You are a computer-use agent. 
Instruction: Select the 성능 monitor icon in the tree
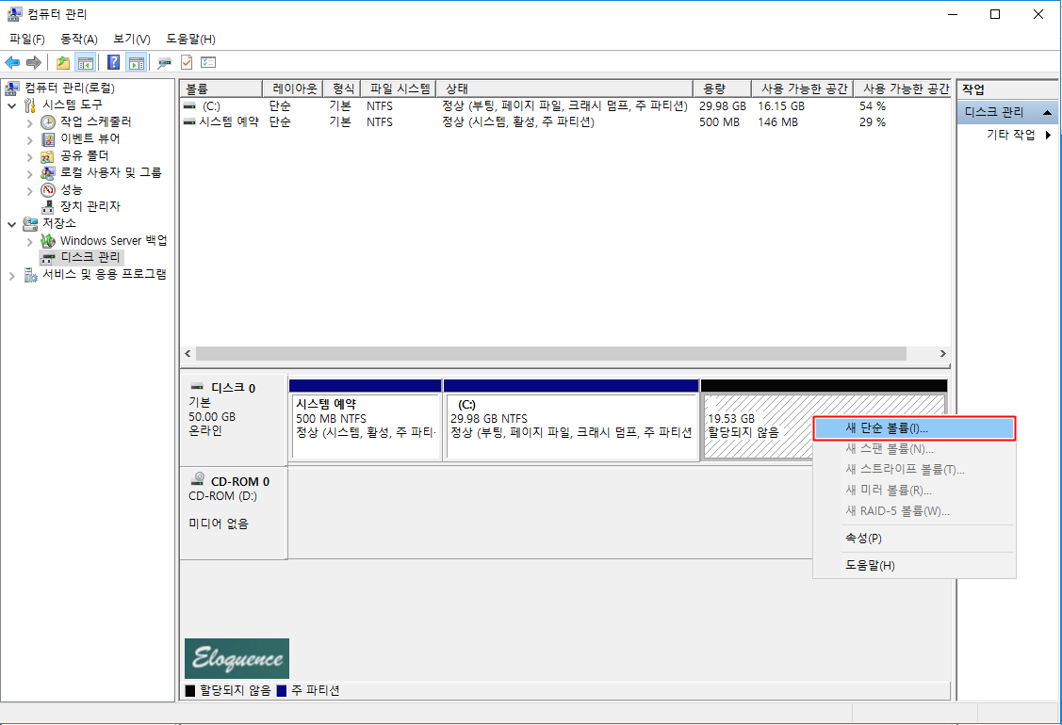point(48,190)
